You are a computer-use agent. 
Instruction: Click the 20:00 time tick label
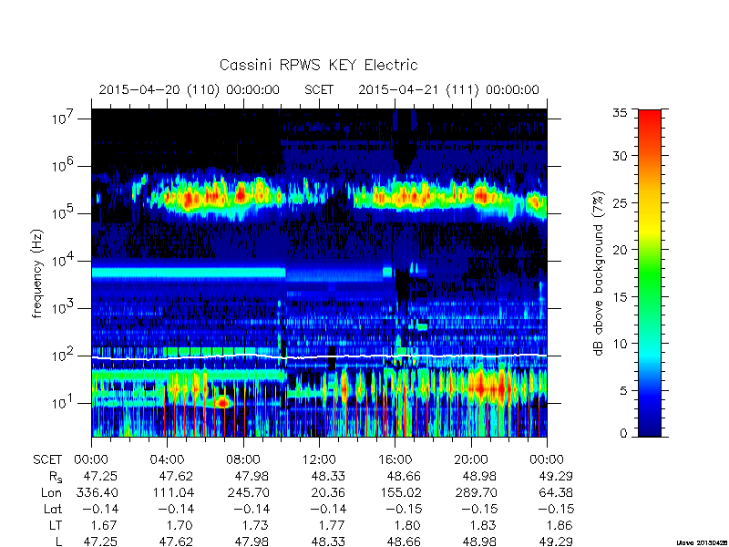pos(470,459)
